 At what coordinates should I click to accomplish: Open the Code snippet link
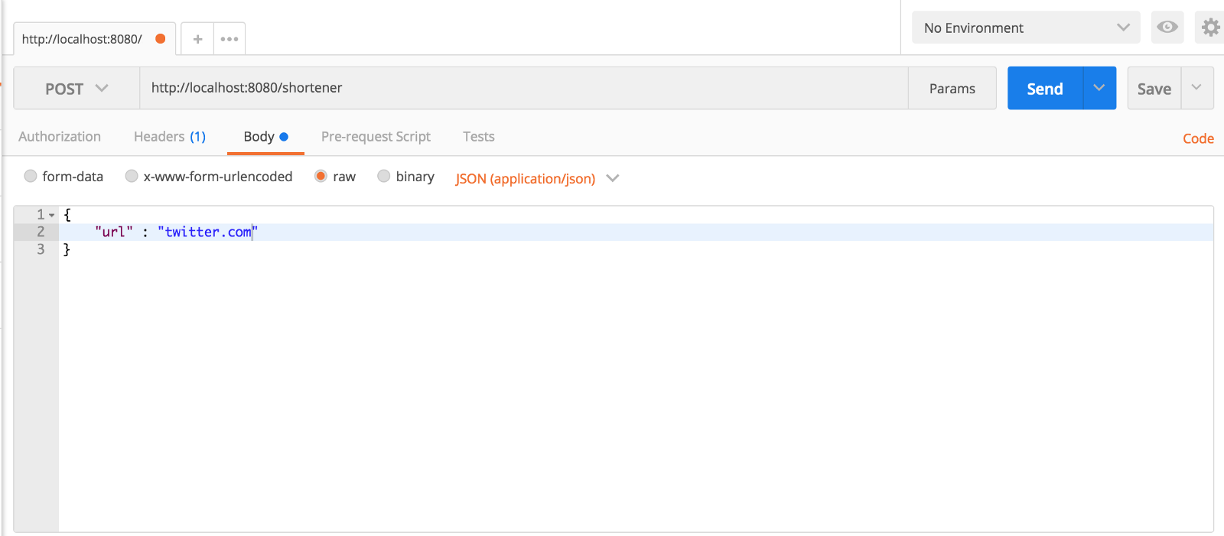pyautogui.click(x=1198, y=138)
